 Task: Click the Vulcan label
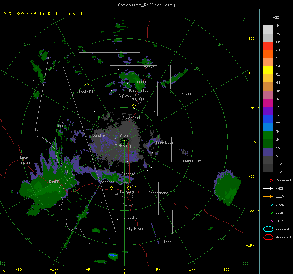(166, 242)
